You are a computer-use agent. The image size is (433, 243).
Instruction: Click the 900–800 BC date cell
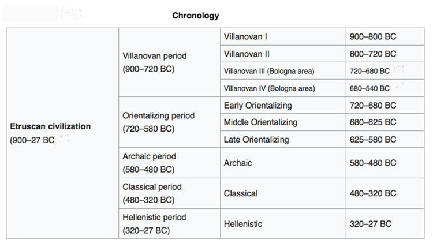[373, 36]
